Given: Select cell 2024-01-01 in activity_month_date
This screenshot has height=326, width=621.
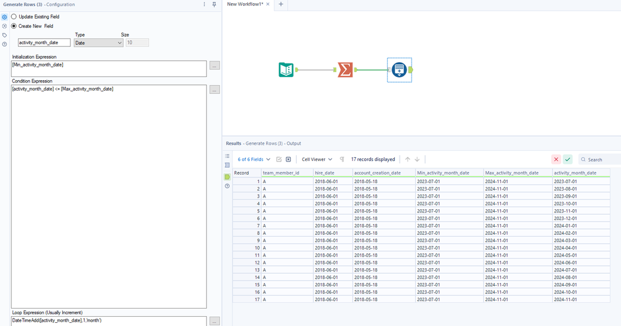Looking at the screenshot, I should [581, 225].
